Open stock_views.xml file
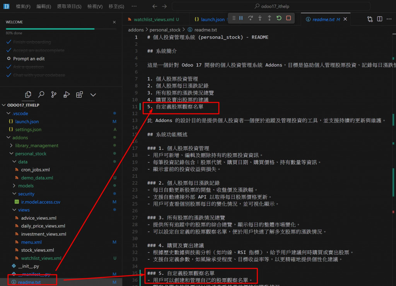The height and width of the screenshot is (286, 396). (38, 250)
